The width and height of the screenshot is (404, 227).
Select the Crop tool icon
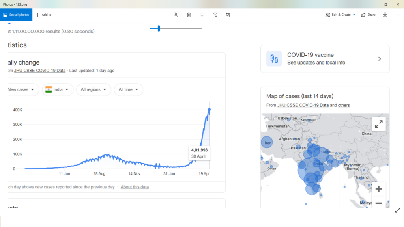point(228,15)
